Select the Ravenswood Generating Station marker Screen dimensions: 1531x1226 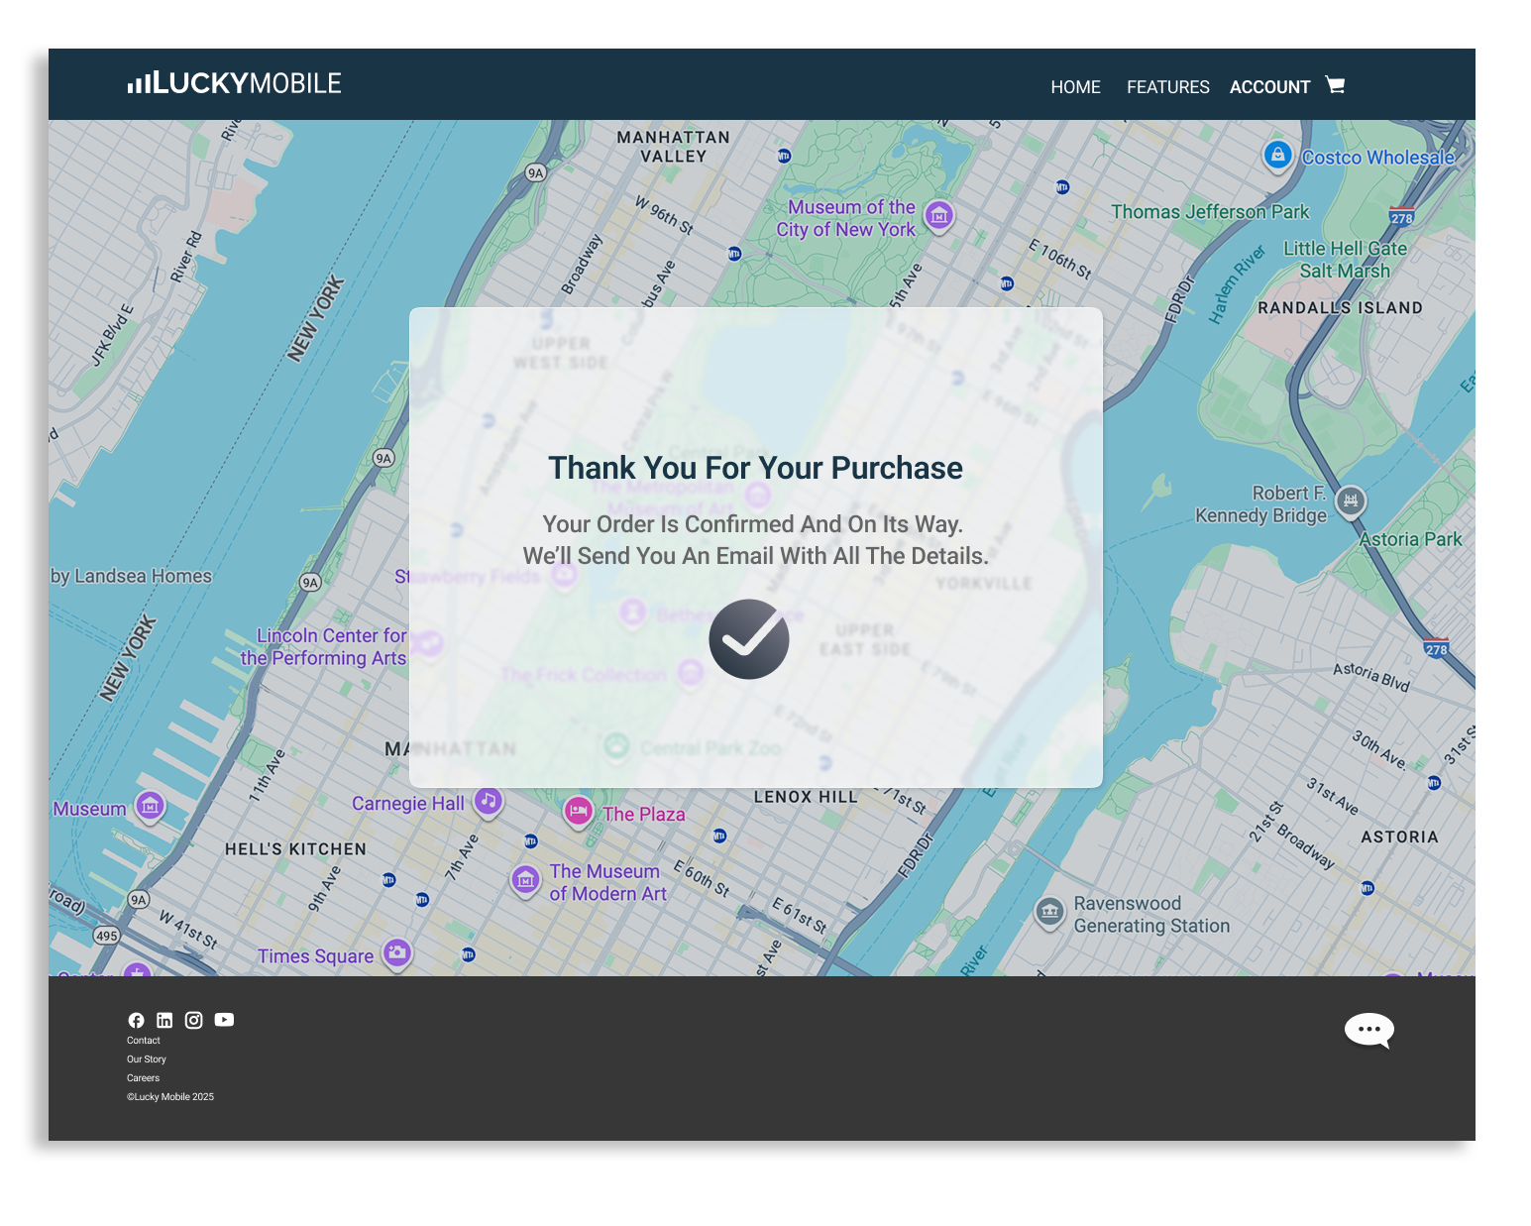[x=1049, y=912]
